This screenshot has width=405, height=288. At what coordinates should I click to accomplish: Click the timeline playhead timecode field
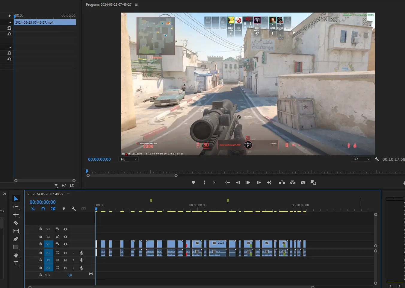point(43,202)
